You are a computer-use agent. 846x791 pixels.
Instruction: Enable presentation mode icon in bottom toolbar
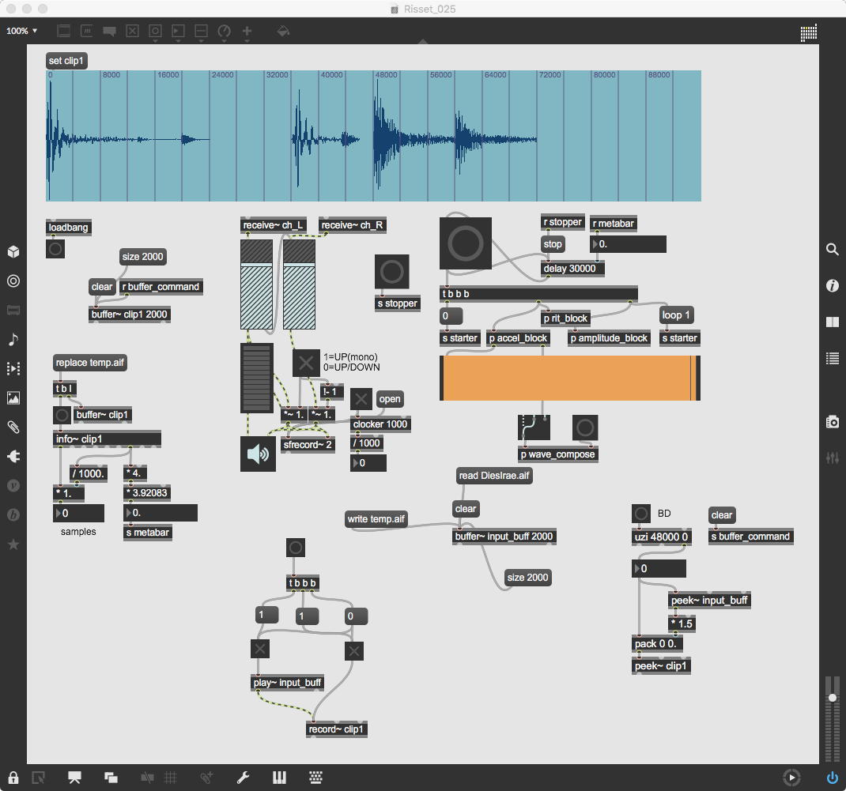tap(74, 778)
